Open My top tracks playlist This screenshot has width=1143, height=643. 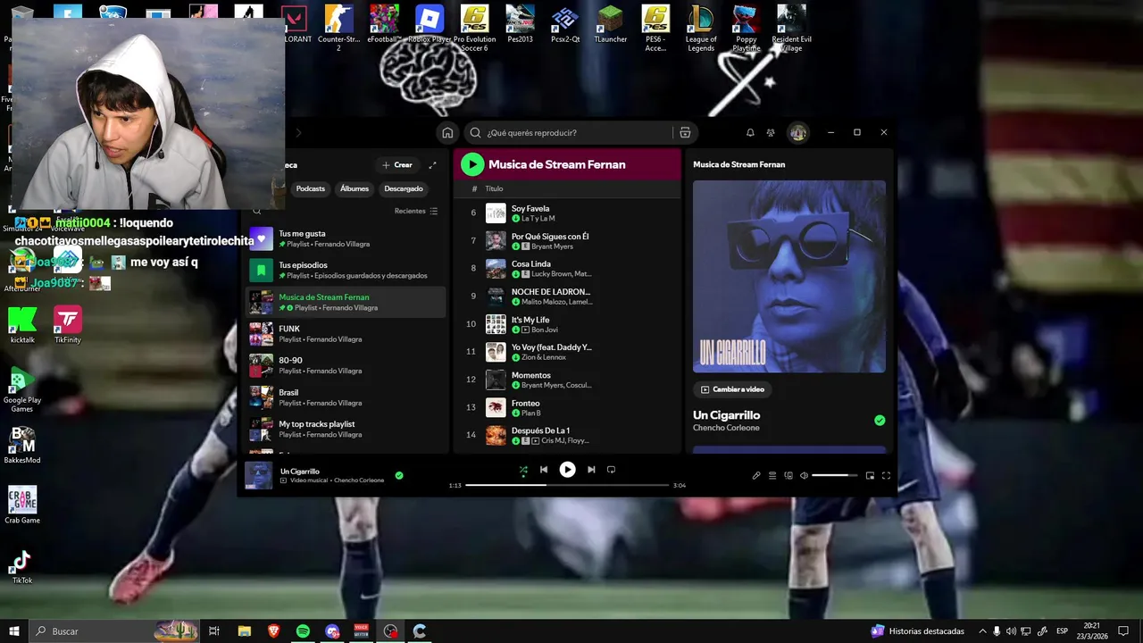click(x=346, y=429)
